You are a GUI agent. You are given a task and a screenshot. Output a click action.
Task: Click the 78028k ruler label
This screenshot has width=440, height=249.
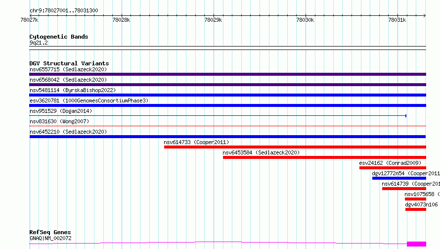121,20
